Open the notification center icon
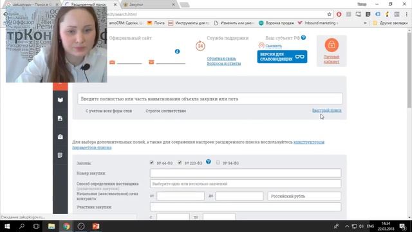Image resolution: width=412 pixels, height=232 pixels. 403,226
